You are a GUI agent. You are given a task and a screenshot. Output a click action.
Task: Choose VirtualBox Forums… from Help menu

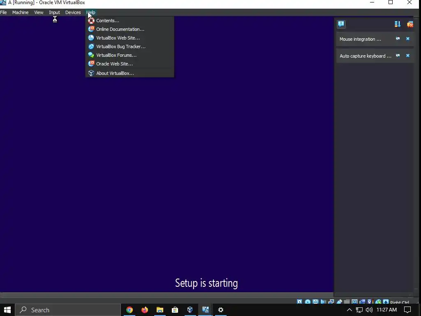[x=130, y=55]
